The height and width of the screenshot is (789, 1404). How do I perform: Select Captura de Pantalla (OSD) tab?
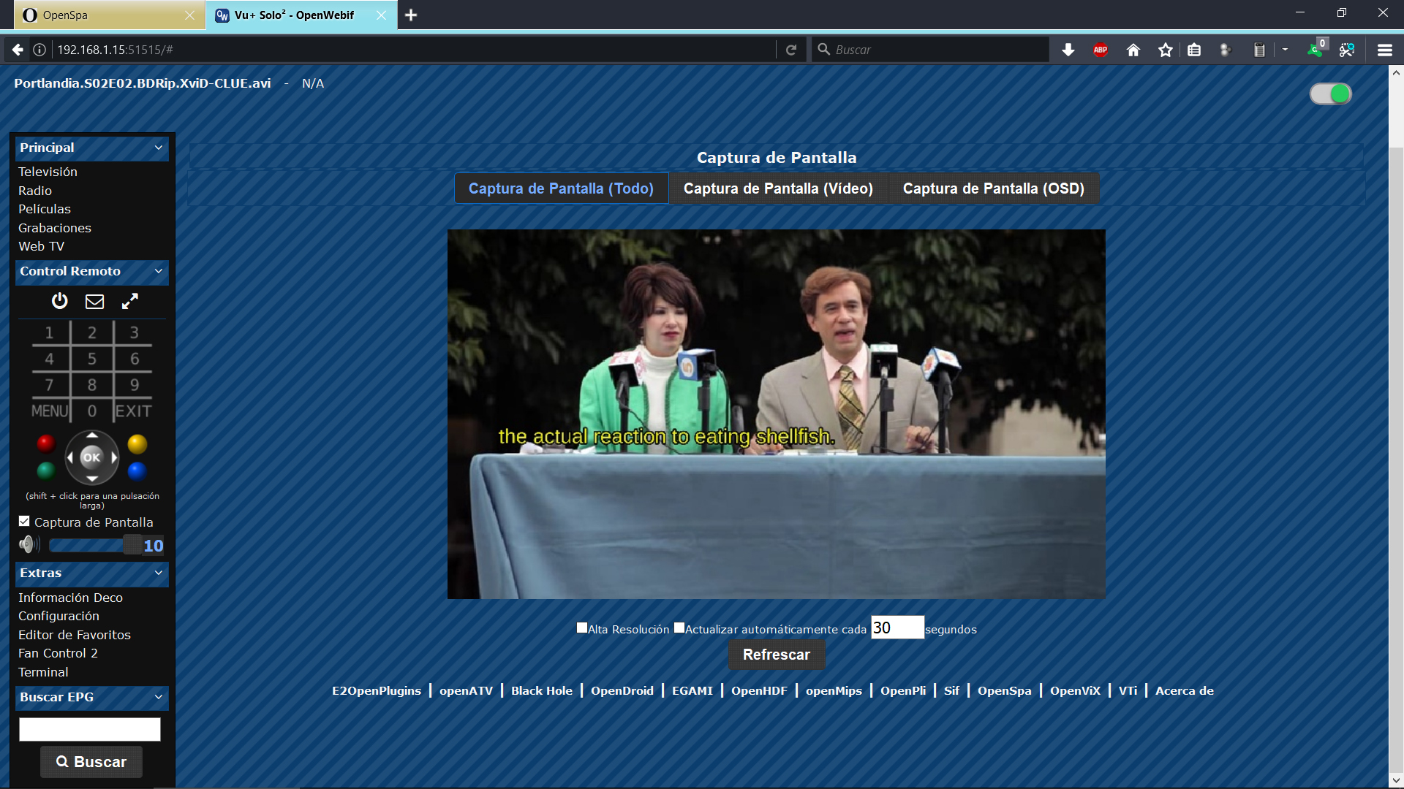click(994, 188)
